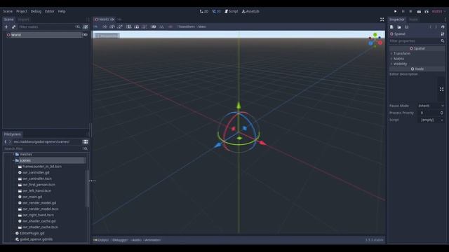Attach script icon beside node filter
Viewport: 449px width, 252px height.
tap(86, 27)
